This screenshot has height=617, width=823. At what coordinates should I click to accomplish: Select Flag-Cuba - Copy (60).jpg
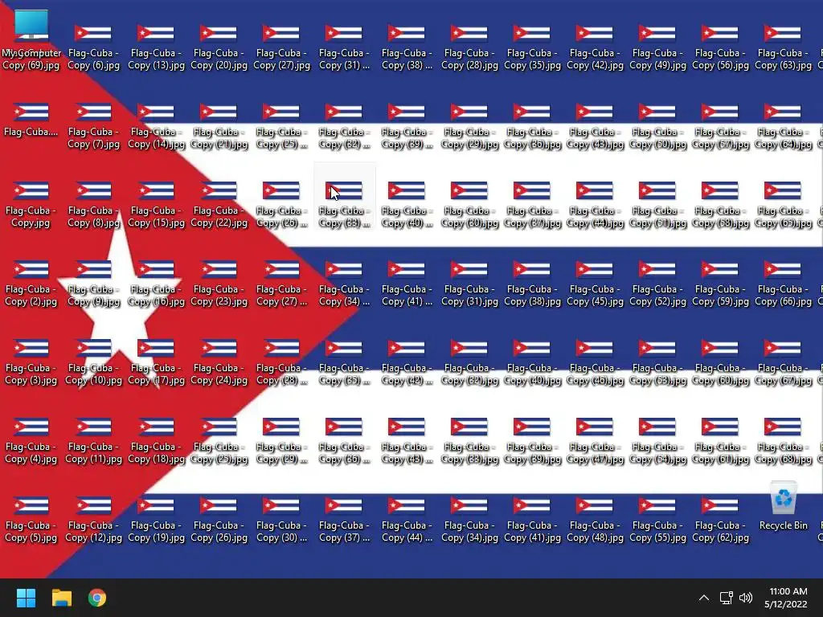720,362
